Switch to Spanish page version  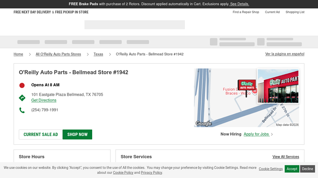coord(285,54)
